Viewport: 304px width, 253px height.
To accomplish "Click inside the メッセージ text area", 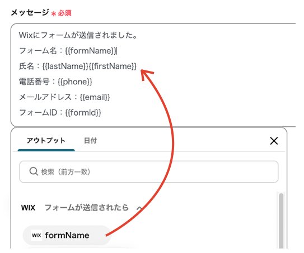I will 153,75.
